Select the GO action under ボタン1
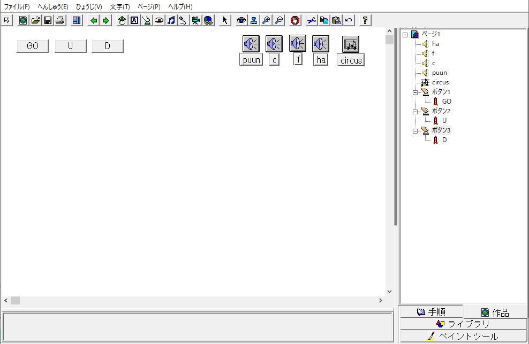Screen dimensions: 529x344 tap(447, 101)
